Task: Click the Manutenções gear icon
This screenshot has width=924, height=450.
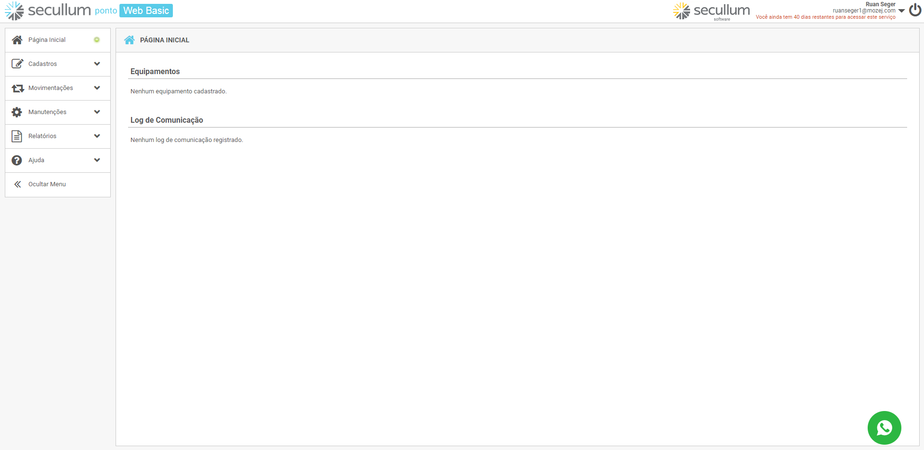Action: (17, 112)
